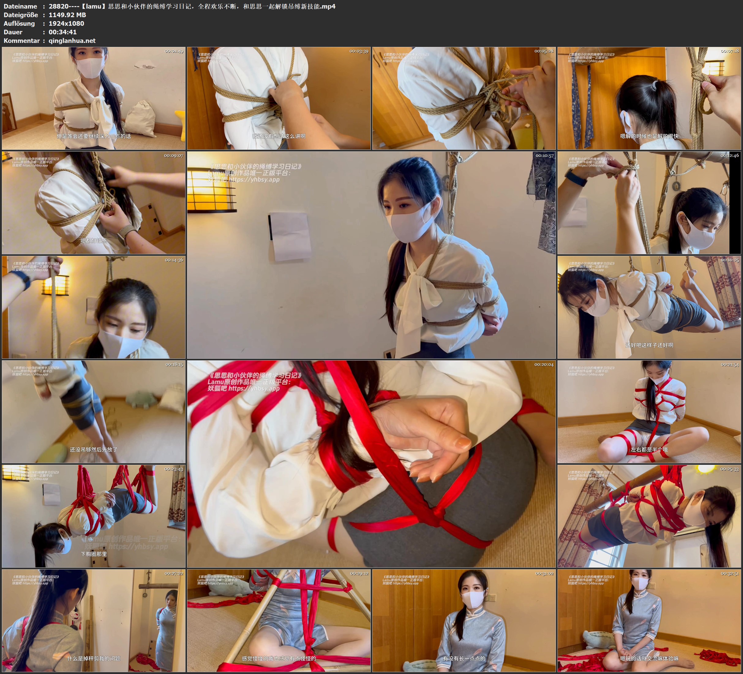
Task: Select the thumbnail timestamped 00:21:54
Action: (x=649, y=411)
